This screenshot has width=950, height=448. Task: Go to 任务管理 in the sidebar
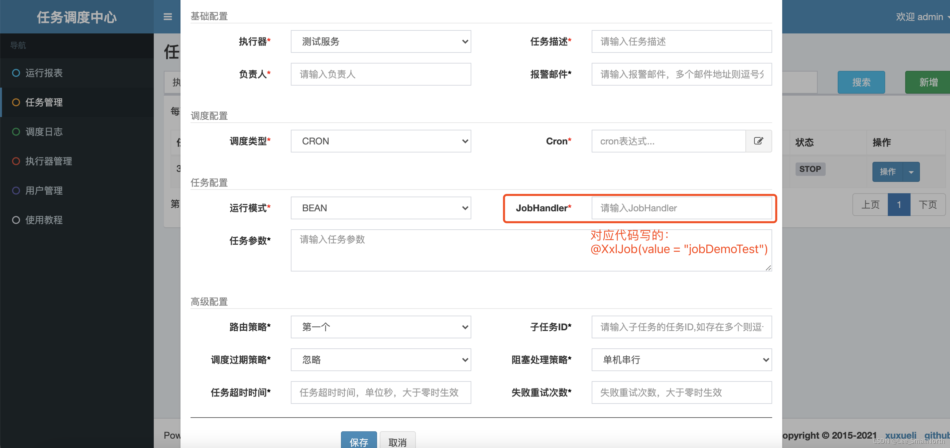[x=77, y=102]
